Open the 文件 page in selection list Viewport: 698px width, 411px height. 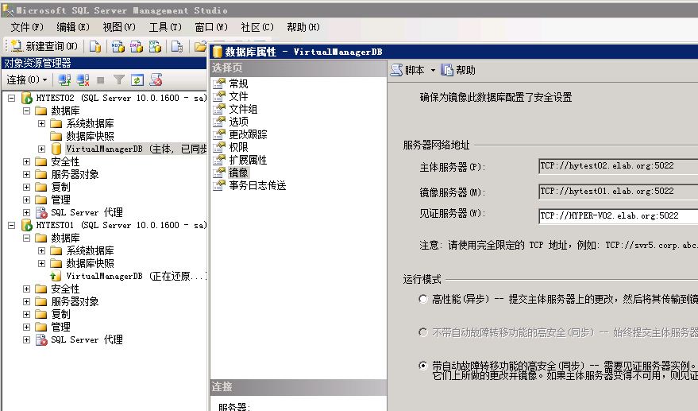click(x=238, y=96)
